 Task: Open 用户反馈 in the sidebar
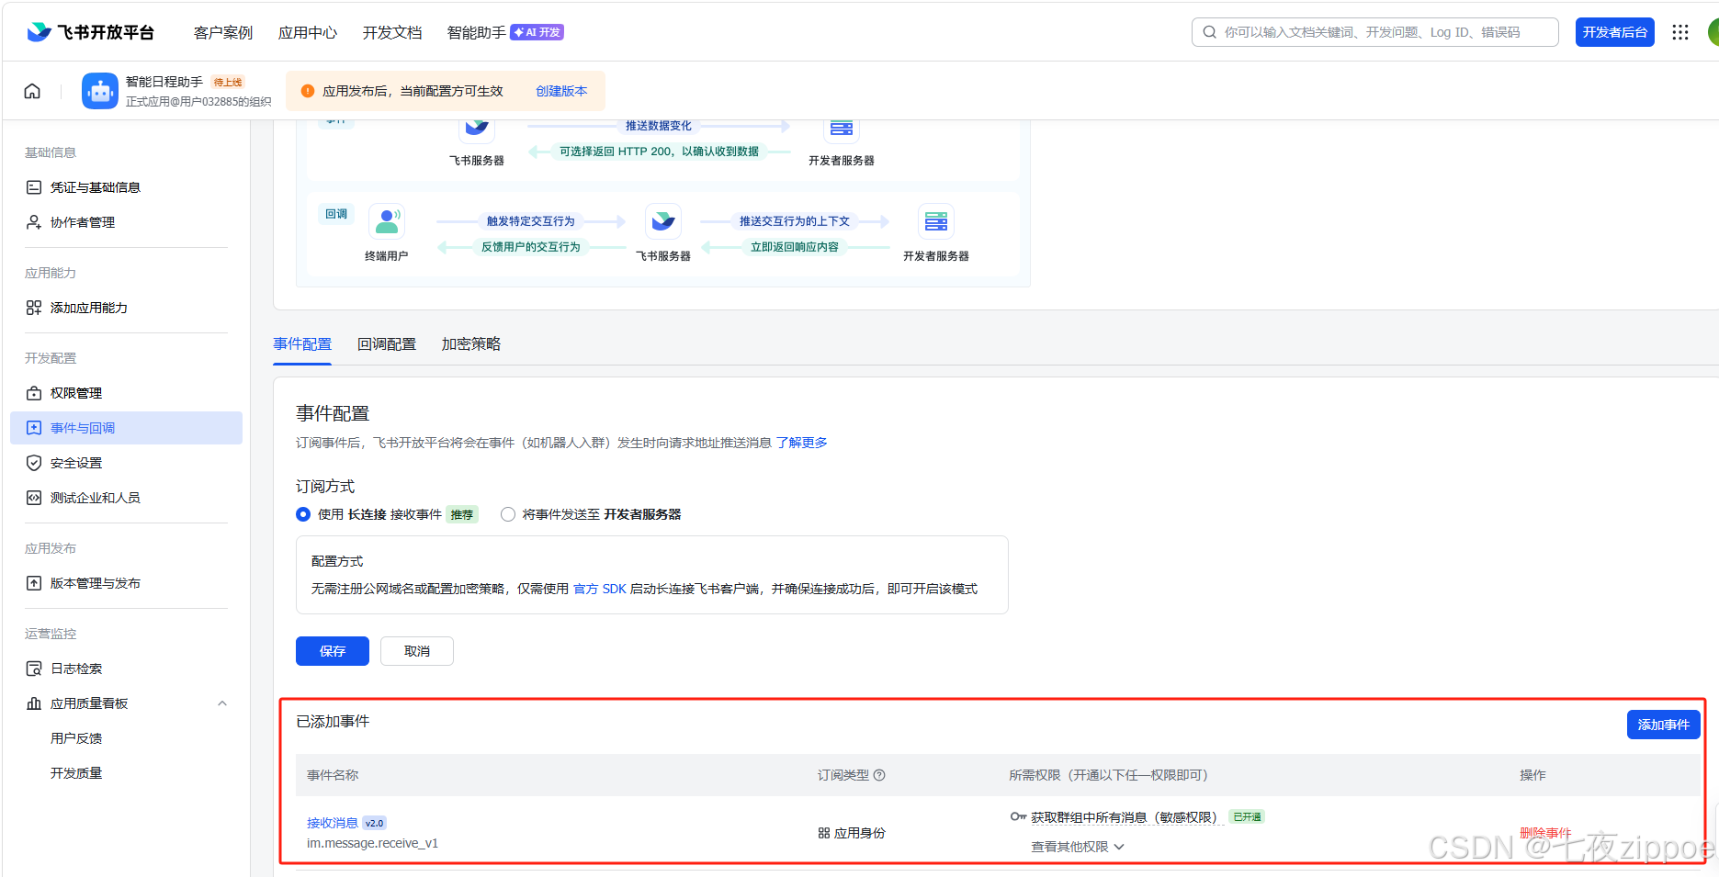[x=76, y=738]
